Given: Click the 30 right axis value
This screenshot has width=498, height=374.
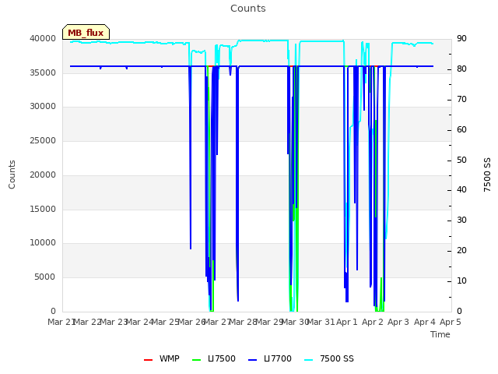Looking at the screenshot, I should [461, 220].
